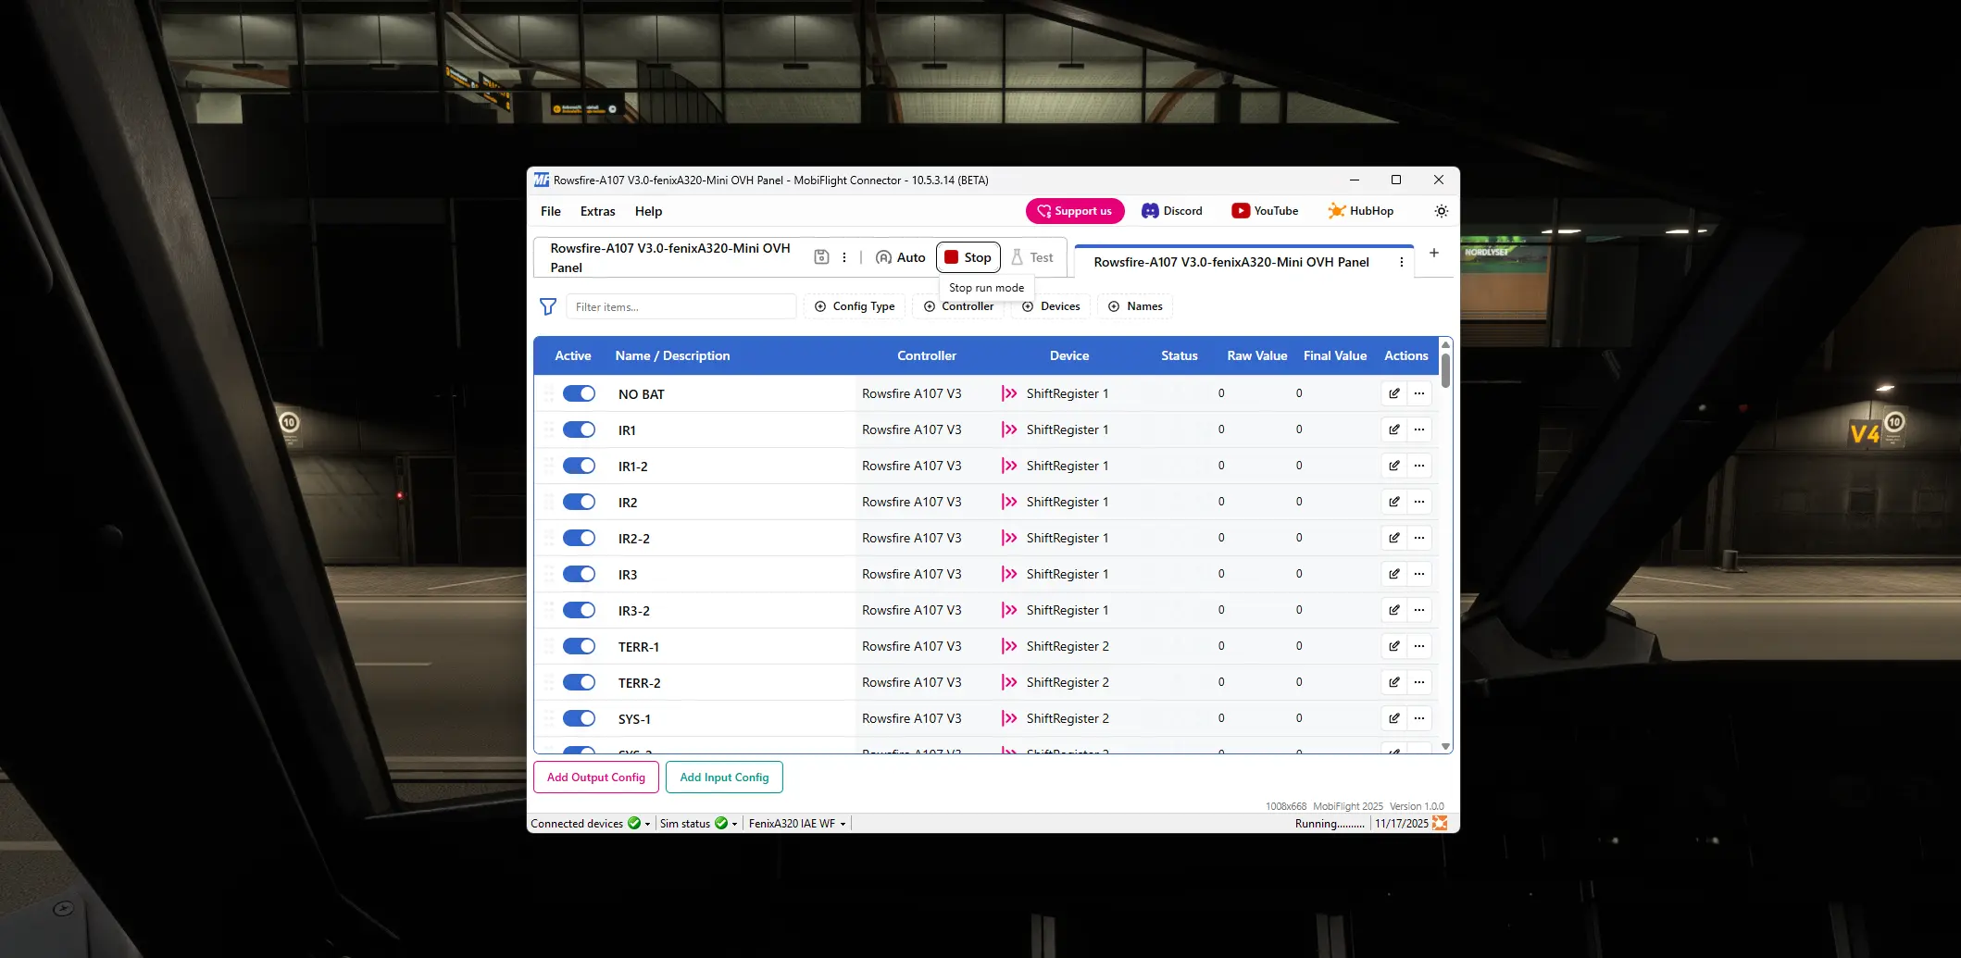1961x958 pixels.
Task: Open the three-dot menu on project tab
Action: 1401,262
